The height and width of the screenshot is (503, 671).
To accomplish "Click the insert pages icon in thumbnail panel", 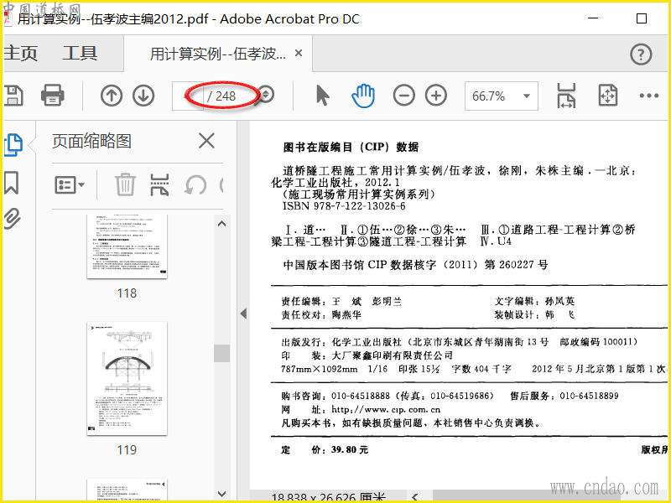I will click(159, 184).
